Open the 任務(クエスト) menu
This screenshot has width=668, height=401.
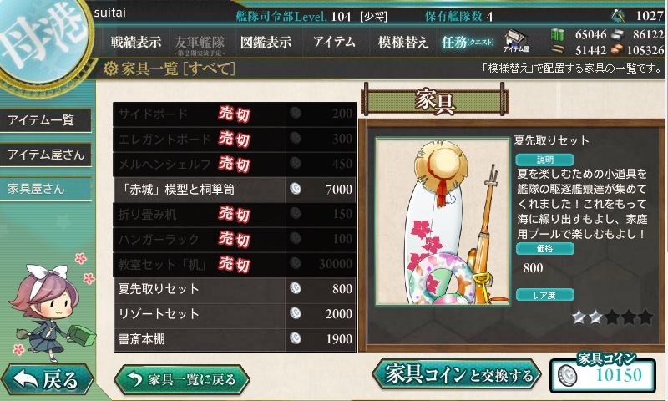[468, 42]
